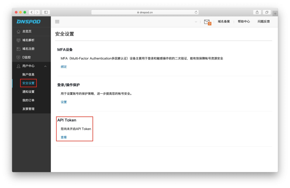This screenshot has width=290, height=188.
Task: Click the 域名注册 pencil icon
Action: click(18, 49)
